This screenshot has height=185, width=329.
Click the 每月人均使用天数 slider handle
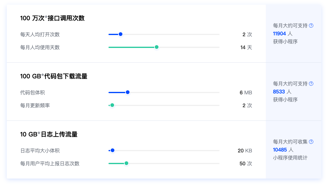pos(156,47)
